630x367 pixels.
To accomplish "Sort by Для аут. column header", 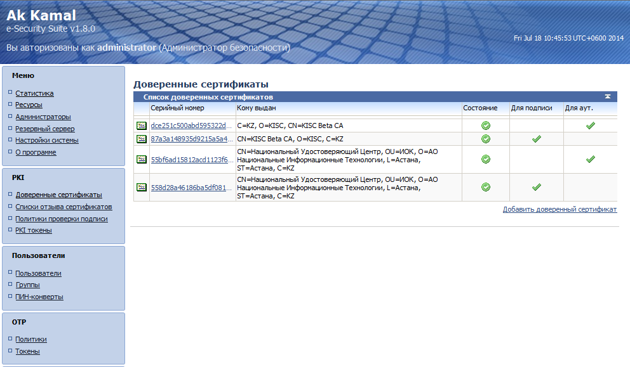I will coord(579,108).
